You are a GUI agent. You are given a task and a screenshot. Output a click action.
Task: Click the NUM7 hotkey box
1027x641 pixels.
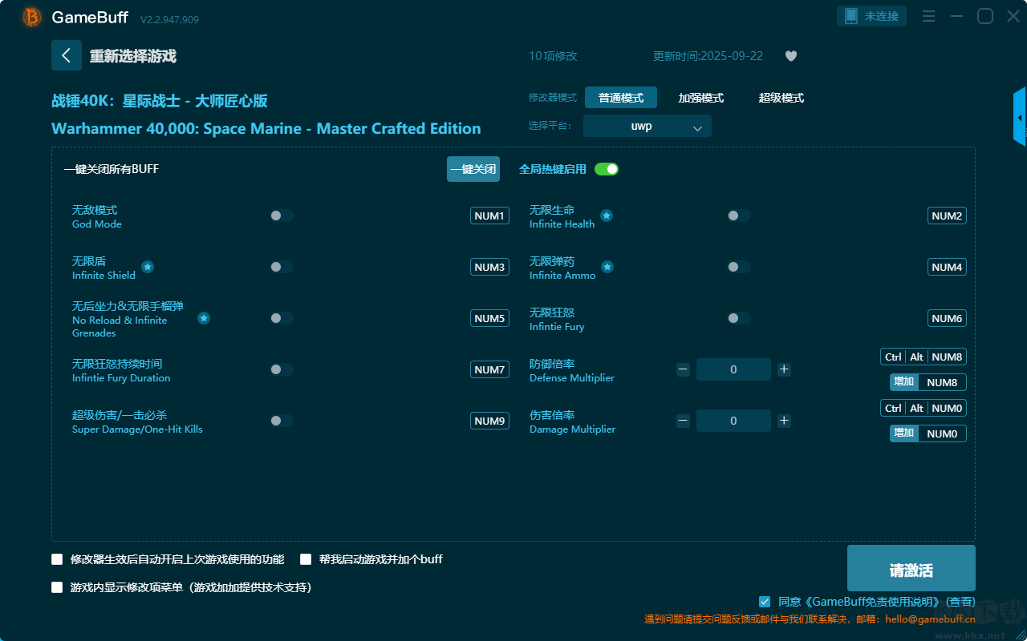(x=489, y=369)
